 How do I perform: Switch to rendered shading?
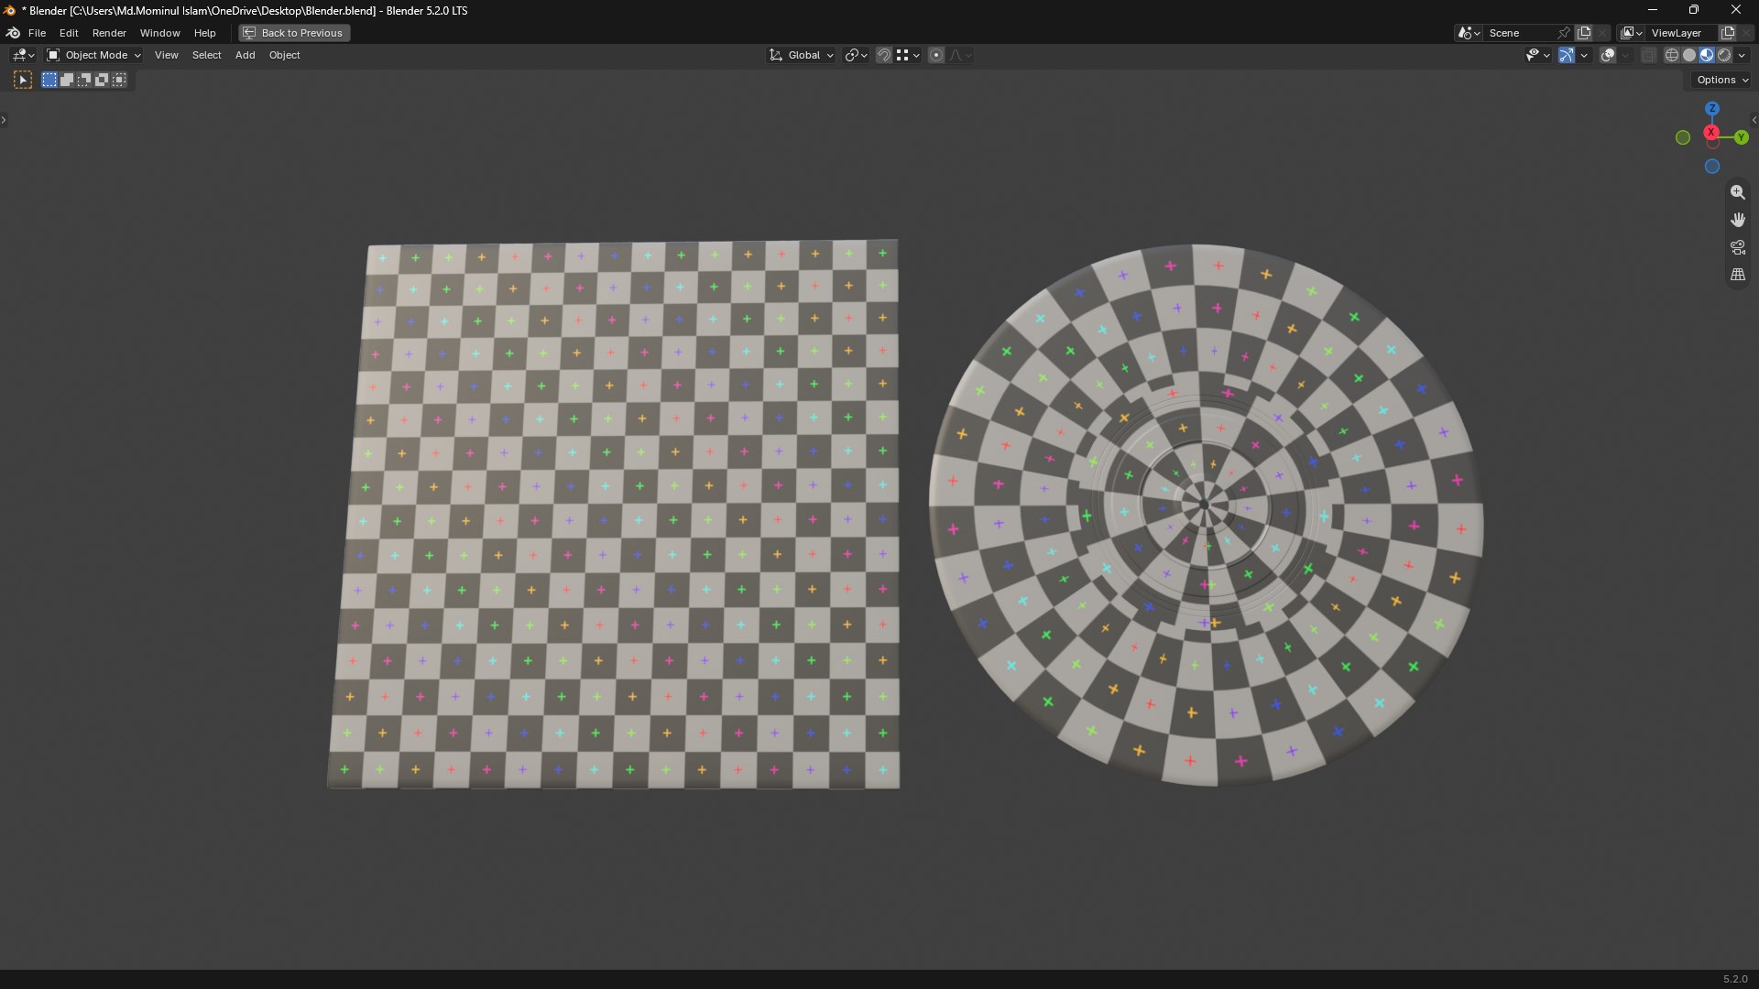1724,56
